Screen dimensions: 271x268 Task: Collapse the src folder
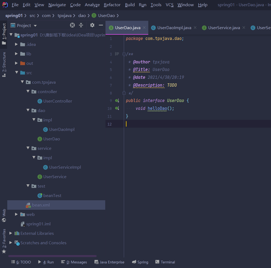(x=17, y=72)
